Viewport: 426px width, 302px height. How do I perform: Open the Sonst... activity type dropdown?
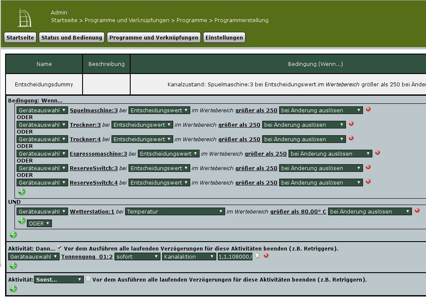click(59, 279)
